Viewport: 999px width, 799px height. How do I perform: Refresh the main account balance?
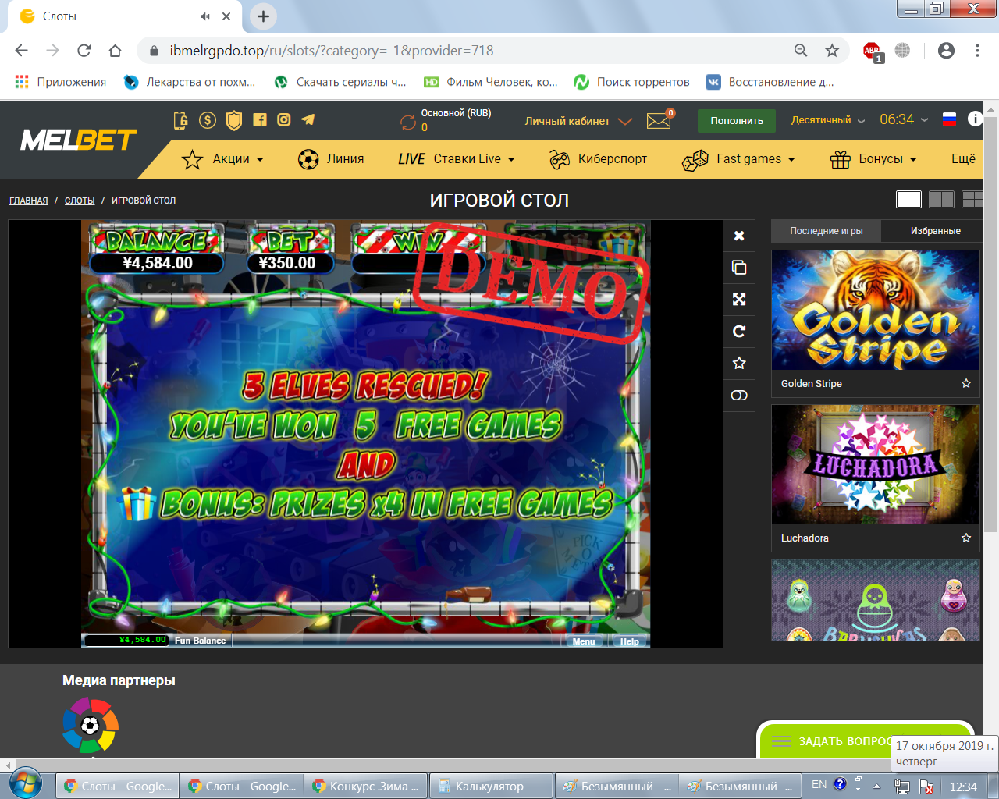(x=408, y=123)
